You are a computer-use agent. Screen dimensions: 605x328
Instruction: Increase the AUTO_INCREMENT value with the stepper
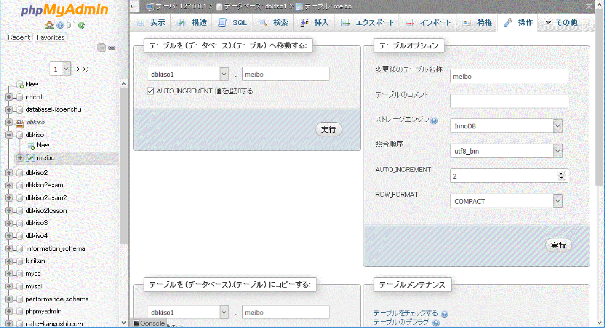tap(561, 174)
